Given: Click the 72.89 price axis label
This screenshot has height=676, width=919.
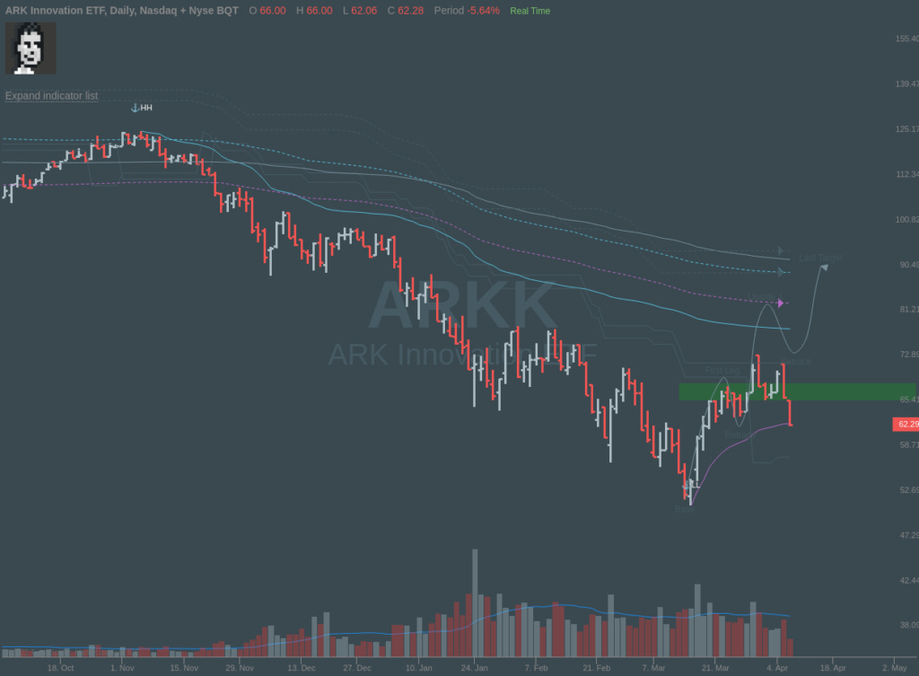Looking at the screenshot, I should 908,354.
